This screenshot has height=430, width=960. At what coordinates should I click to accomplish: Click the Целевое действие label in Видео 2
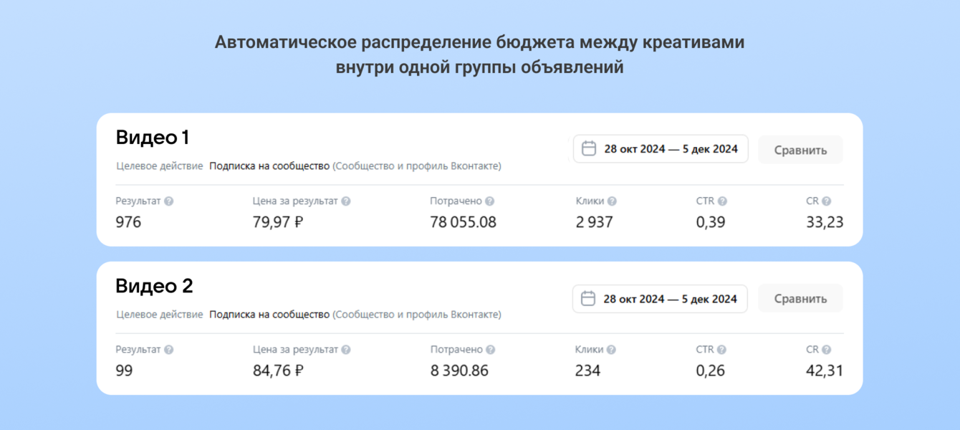click(159, 315)
